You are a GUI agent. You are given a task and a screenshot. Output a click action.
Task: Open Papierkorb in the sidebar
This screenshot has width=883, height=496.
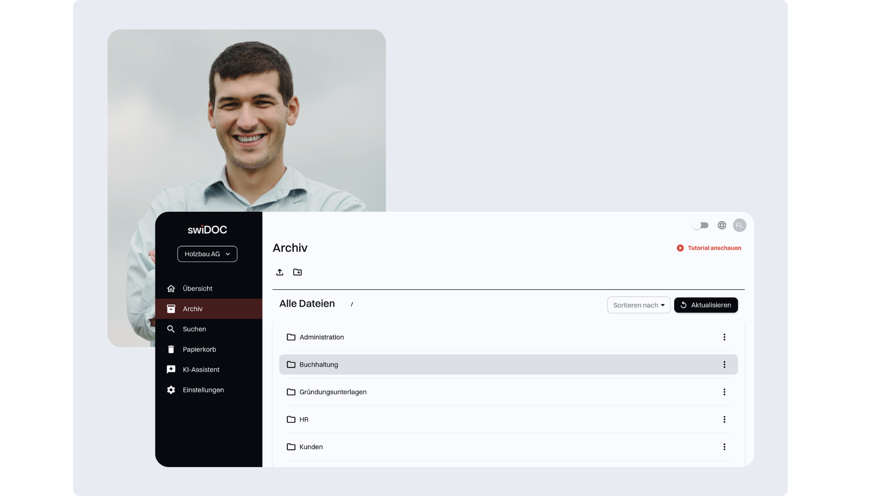(x=199, y=349)
